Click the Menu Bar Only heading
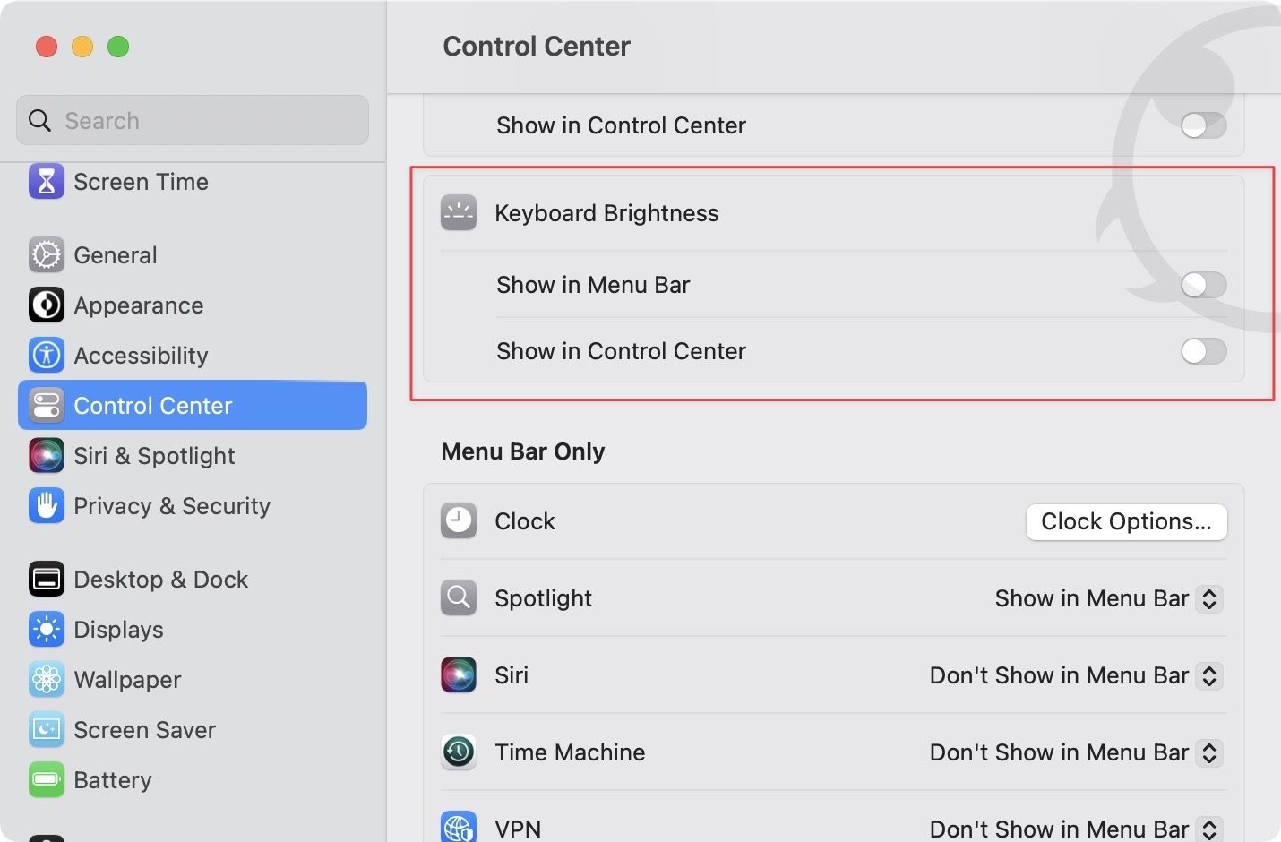This screenshot has height=842, width=1281. click(523, 451)
